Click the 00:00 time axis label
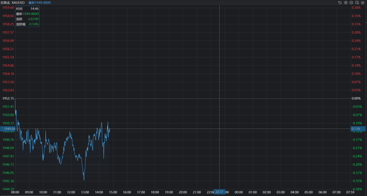Image resolution: width=367 pixels, height=196 pixels. pos(239,192)
